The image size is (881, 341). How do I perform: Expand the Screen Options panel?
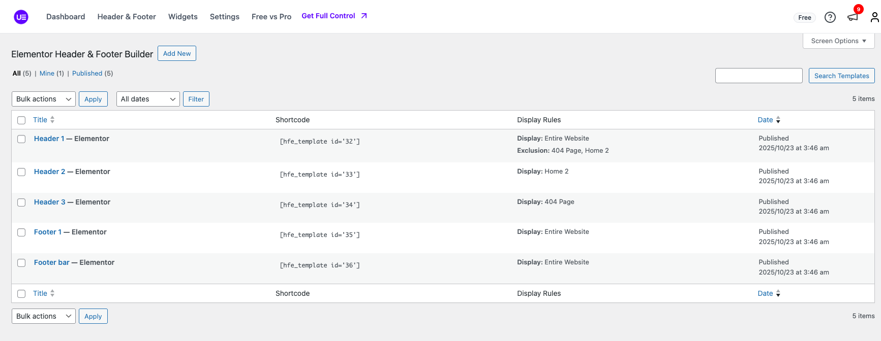(838, 41)
